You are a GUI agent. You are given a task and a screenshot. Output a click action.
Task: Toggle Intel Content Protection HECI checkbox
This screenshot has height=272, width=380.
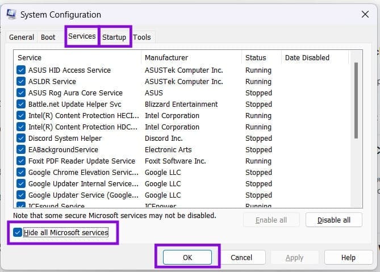(x=21, y=115)
